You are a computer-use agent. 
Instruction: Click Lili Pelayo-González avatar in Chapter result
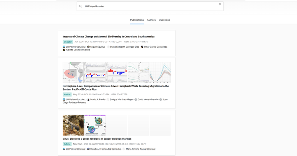pos(64,47)
